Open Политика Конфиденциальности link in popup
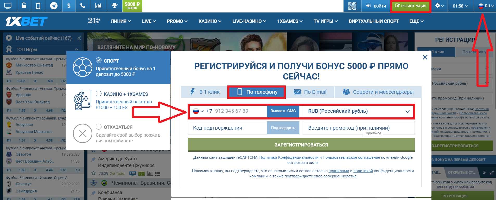Viewport: 496px width, 200px height. [x=289, y=157]
